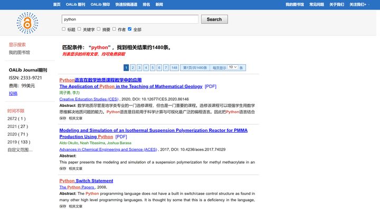Viewport: 380px width, 209px height.
Task: Filter results by year 2672
Action: (x=16, y=118)
